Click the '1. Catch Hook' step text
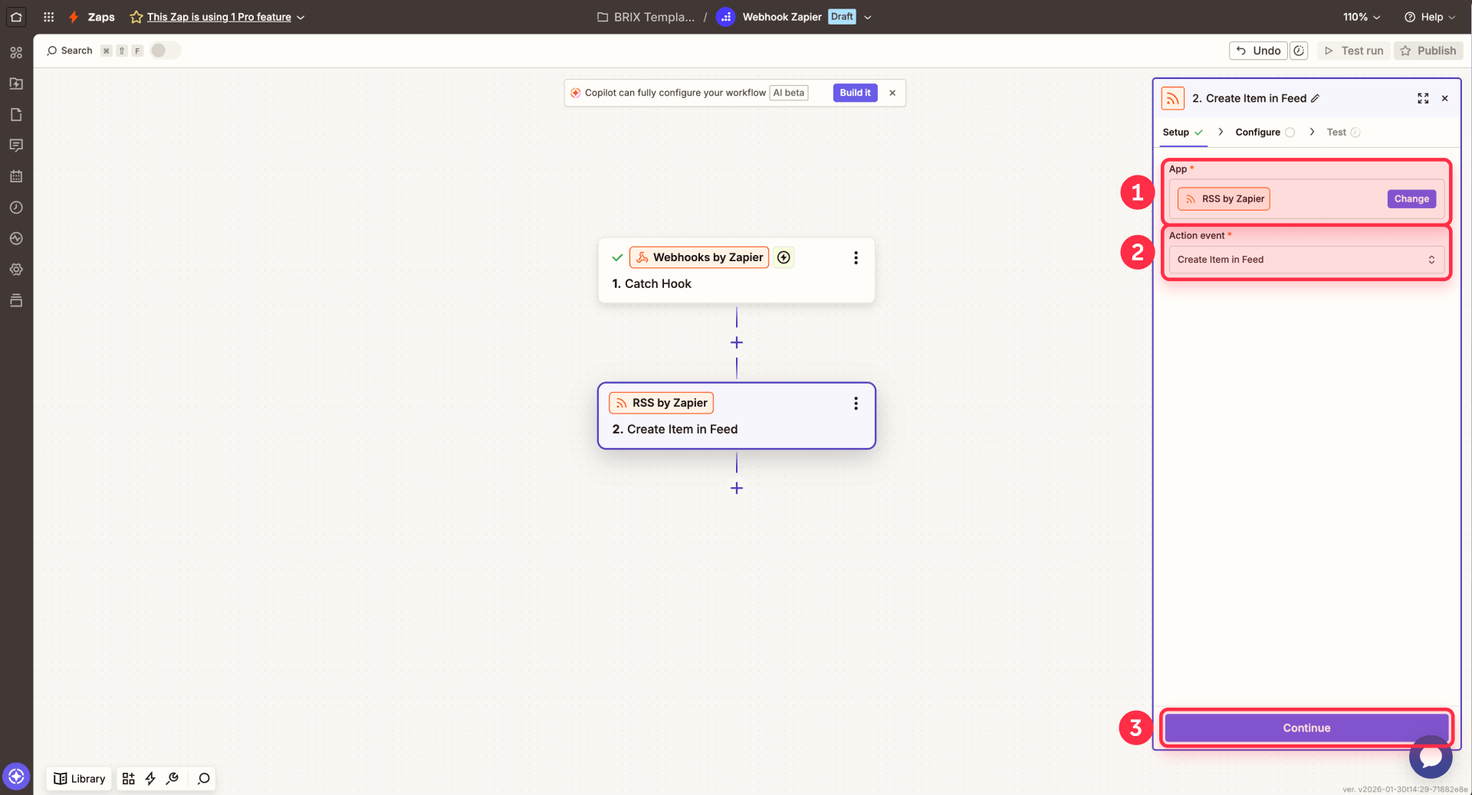This screenshot has width=1472, height=795. [652, 283]
